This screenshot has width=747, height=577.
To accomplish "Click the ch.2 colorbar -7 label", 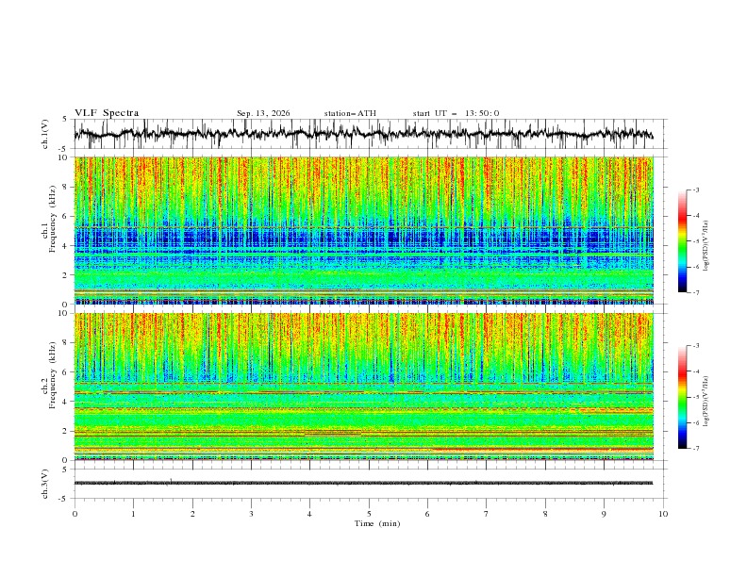I will click(x=696, y=448).
